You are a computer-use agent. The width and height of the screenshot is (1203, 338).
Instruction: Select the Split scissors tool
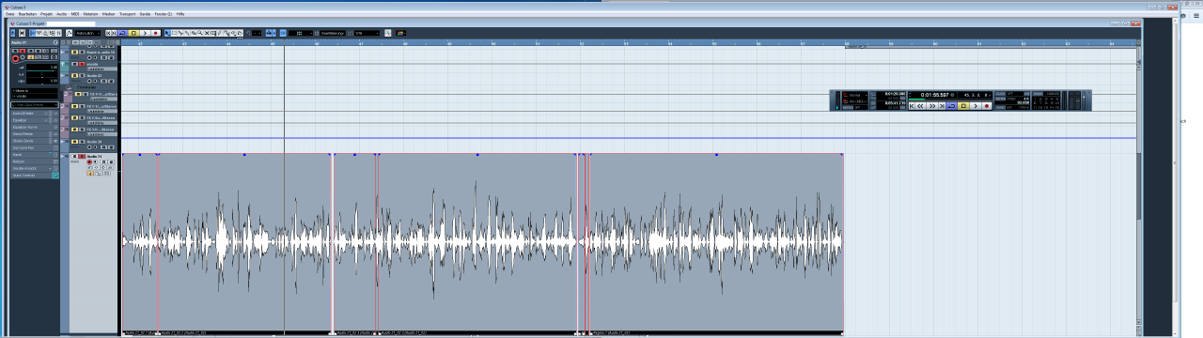(x=180, y=33)
